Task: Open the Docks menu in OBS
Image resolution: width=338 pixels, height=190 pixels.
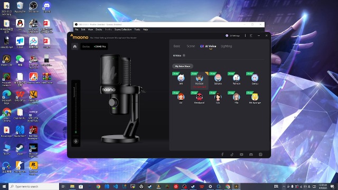Action: tap(99, 30)
